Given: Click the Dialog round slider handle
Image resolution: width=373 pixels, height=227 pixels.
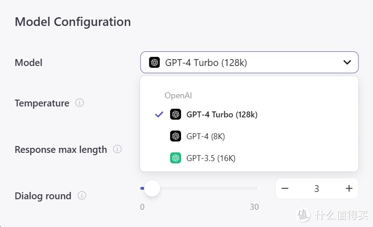Looking at the screenshot, I should click(152, 188).
